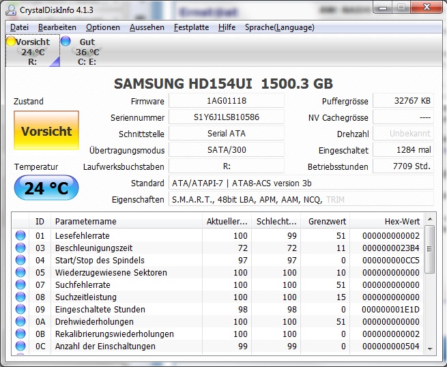Click the Schlecht... column header

(276, 222)
